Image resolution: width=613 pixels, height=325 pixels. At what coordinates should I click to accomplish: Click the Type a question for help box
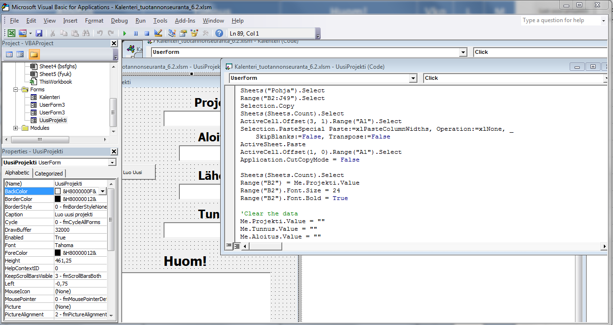click(x=561, y=20)
